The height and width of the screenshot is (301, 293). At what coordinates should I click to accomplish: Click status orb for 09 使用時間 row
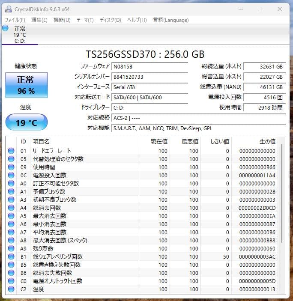pos(11,167)
